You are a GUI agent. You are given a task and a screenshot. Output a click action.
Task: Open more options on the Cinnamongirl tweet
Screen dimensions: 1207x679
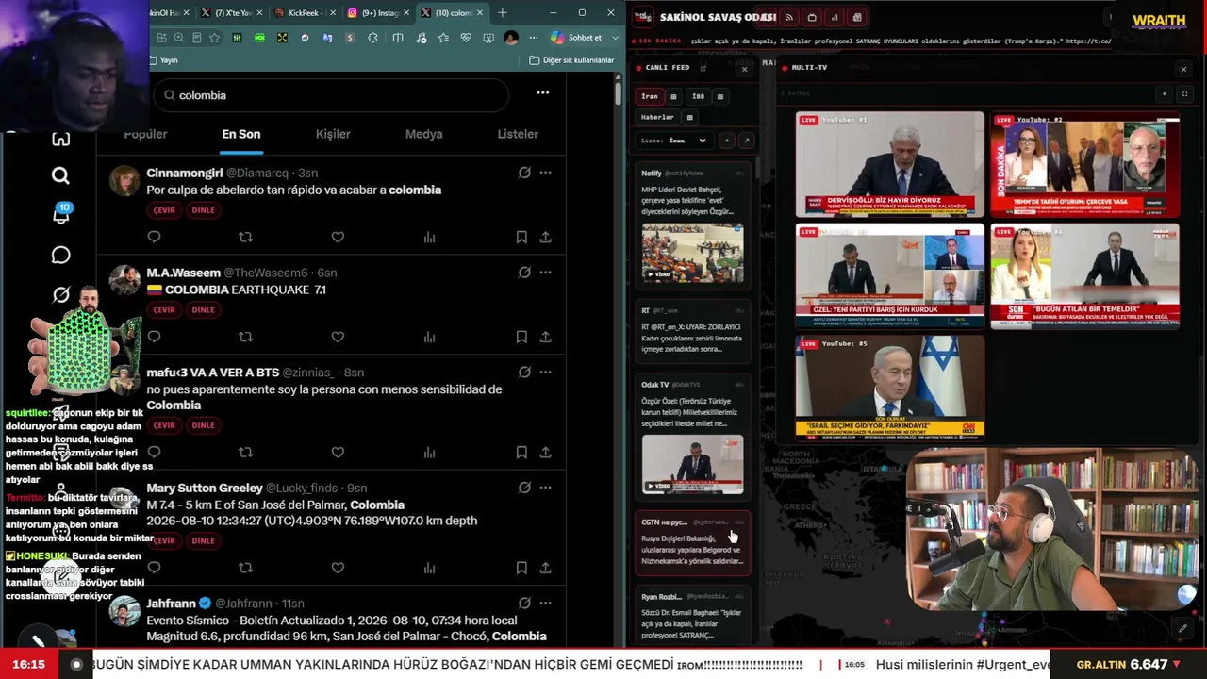(x=545, y=173)
